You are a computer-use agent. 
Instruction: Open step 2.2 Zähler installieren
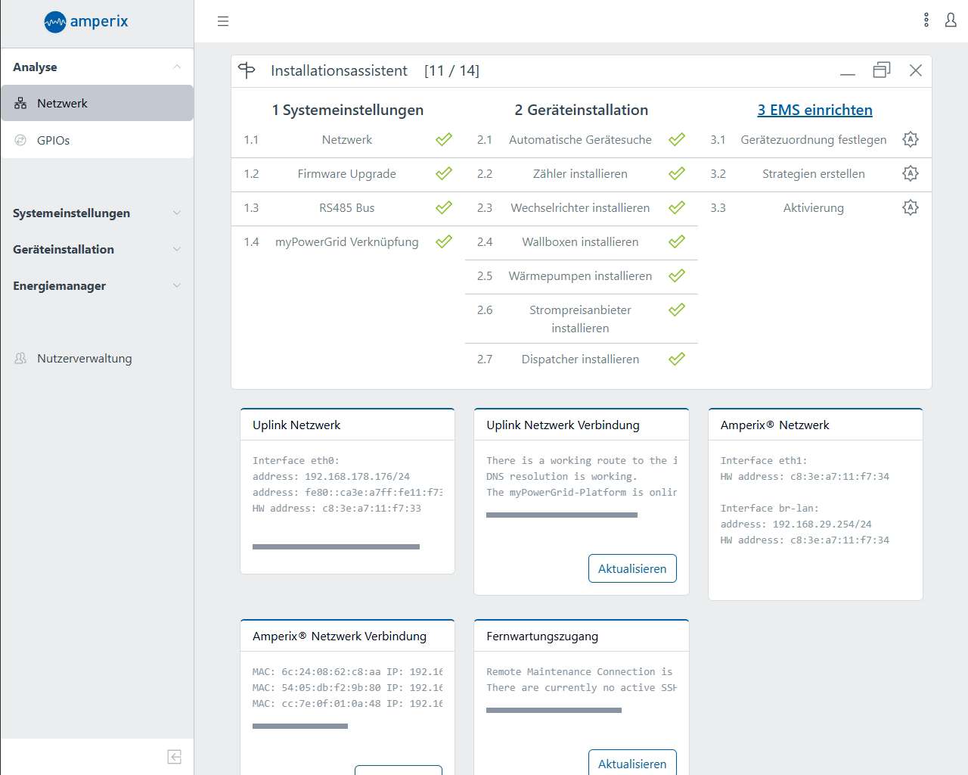pyautogui.click(x=580, y=173)
